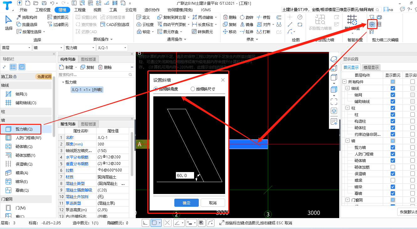Open CAD识别选项 settings
Image resolution: width=417 pixels, height=229 pixels.
(115, 24)
